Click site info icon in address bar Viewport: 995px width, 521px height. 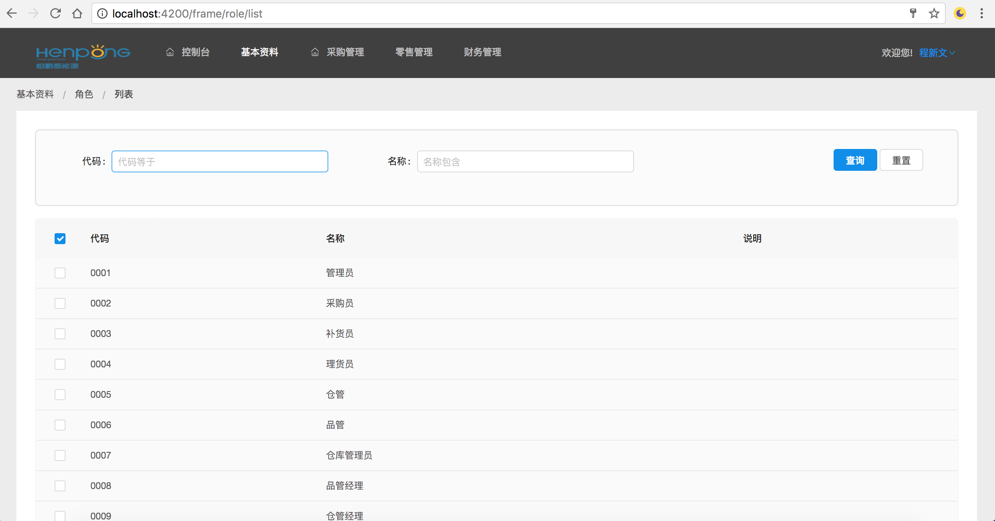(102, 14)
